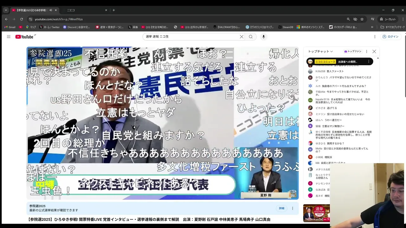Screen dimensions: 406x228
Task: Go to YouTube home via logo
Action: (24, 37)
